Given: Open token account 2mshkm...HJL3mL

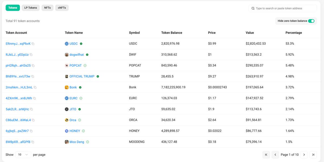Looking at the screenshot, I should point(19,87).
